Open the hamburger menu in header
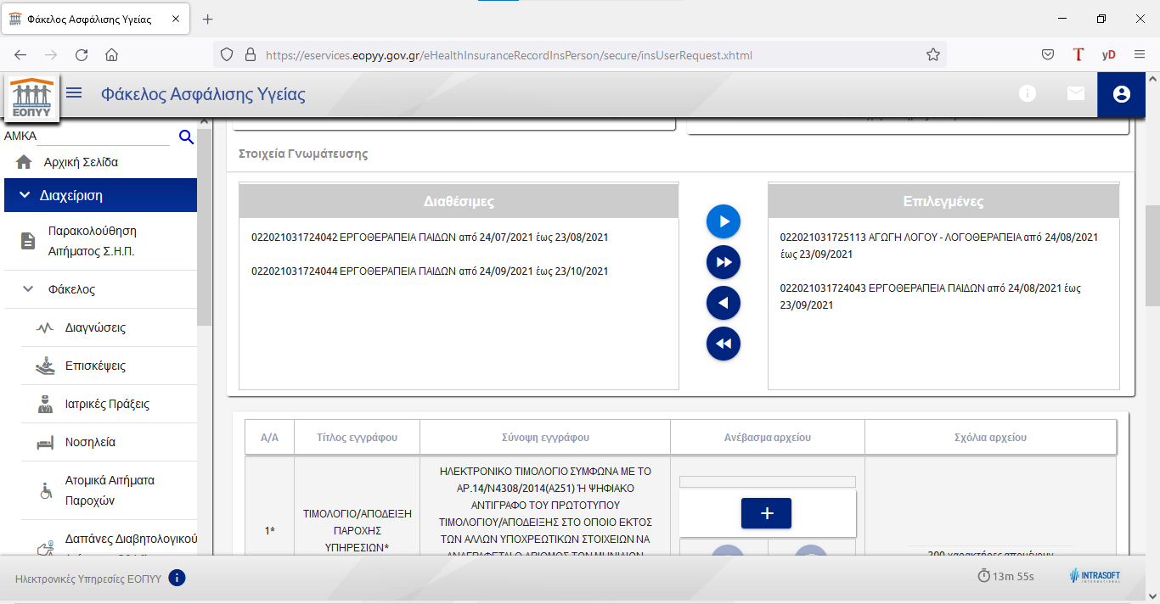1160x604 pixels. click(74, 93)
